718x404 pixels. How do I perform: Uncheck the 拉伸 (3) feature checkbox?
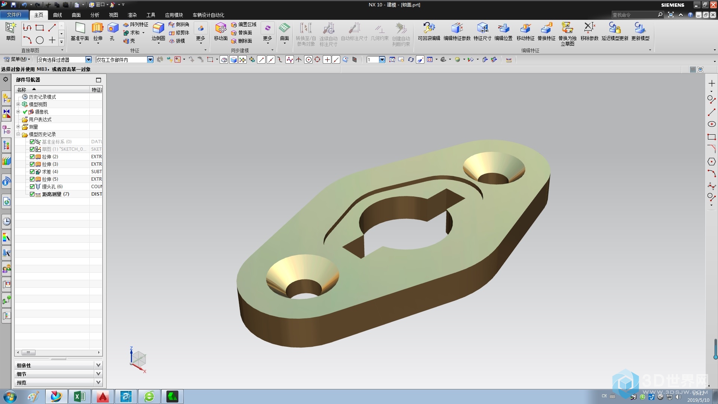32,164
